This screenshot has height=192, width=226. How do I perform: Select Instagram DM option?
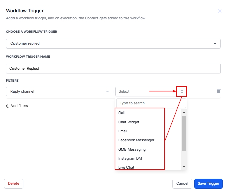(130, 158)
